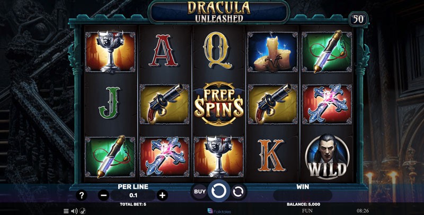The width and height of the screenshot is (424, 215).
Task: Click the Free Spins scatter symbol
Action: [219, 104]
